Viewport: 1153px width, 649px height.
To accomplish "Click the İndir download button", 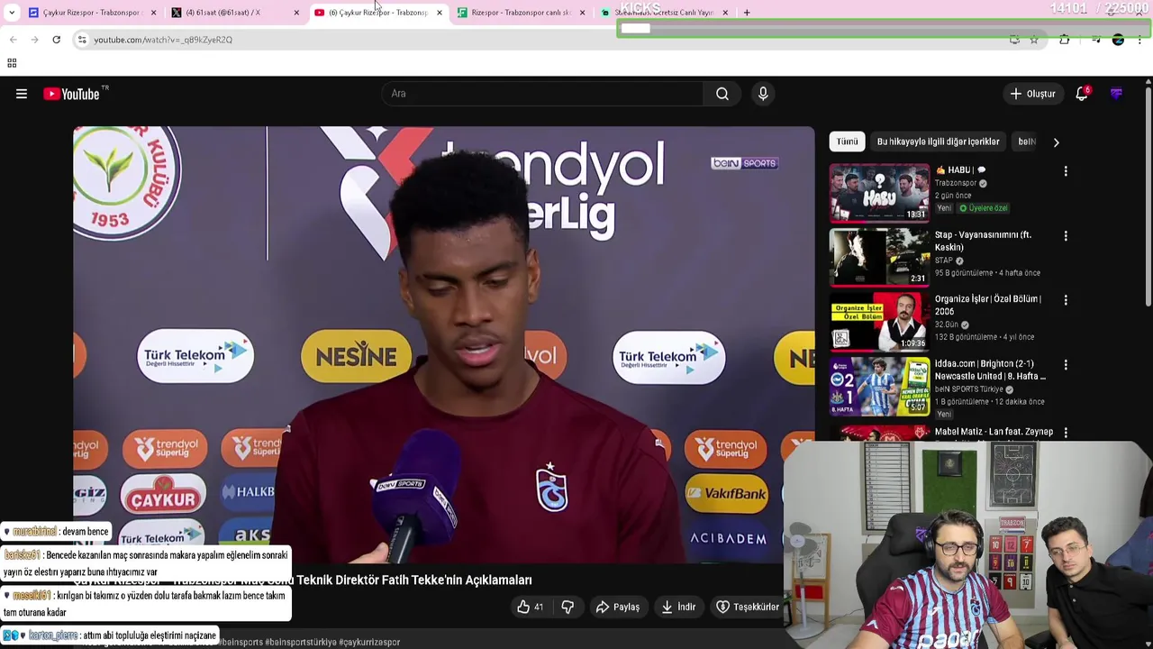I will pos(678,607).
